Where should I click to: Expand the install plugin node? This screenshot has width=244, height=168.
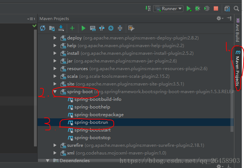tap(55, 53)
